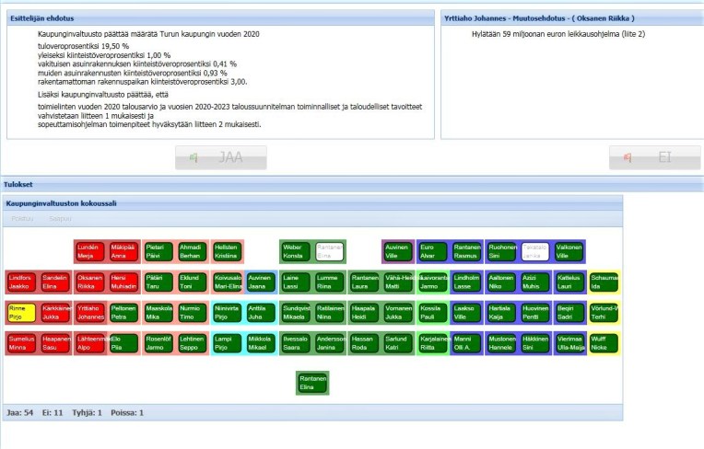Select the Niinivirta Pirjo seat on cyan
704x449 pixels.
tap(226, 313)
